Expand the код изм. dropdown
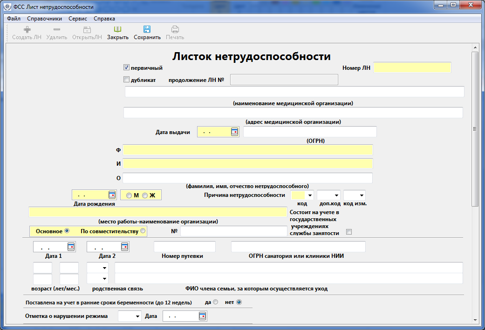Image resolution: width=485 pixels, height=330 pixels. click(362, 195)
